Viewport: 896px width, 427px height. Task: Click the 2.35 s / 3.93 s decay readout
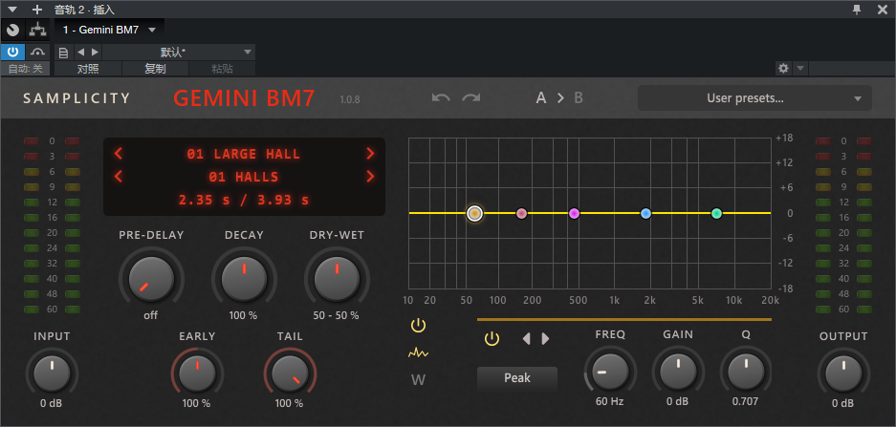(244, 201)
